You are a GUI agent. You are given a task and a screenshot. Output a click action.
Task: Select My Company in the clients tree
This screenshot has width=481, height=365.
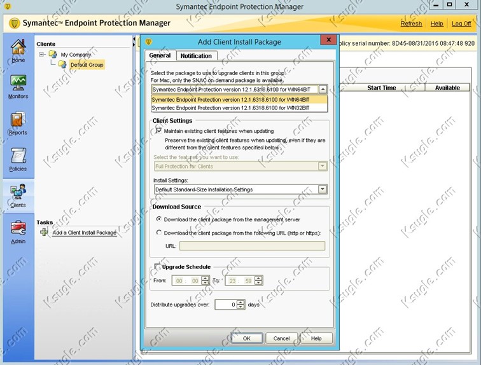(x=76, y=55)
